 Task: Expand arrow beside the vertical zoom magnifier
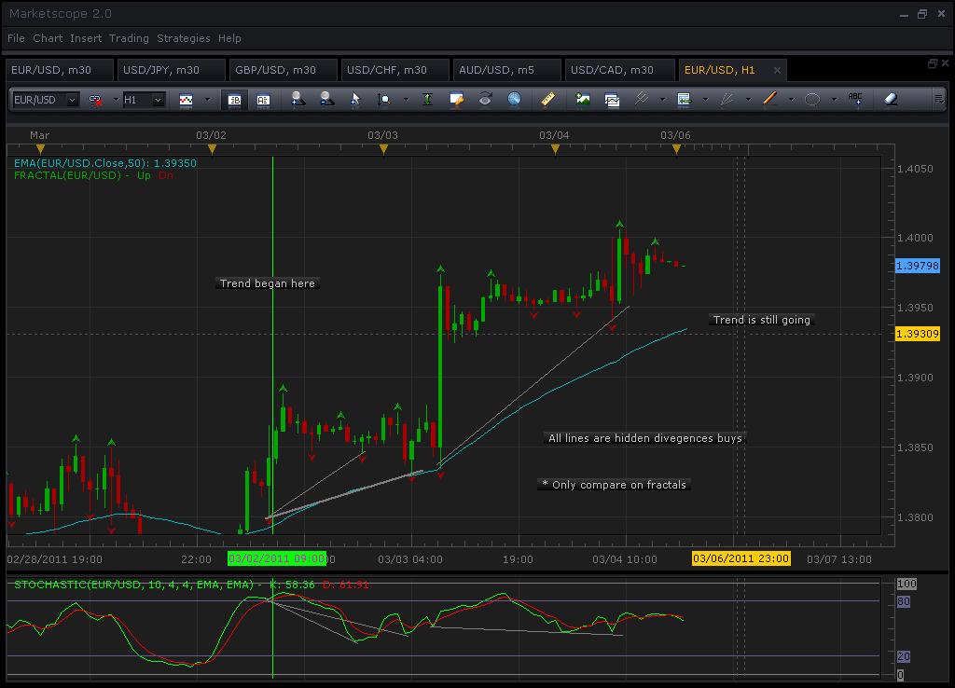(406, 100)
